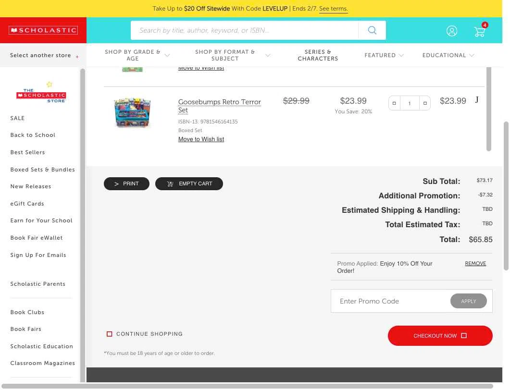This screenshot has width=510, height=390.
Task: Click the Additional Promotion -$7.32 value
Action: pos(485,195)
